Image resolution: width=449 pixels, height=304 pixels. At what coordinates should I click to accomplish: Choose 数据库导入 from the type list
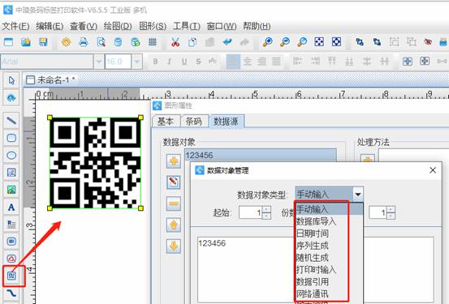pos(316,221)
